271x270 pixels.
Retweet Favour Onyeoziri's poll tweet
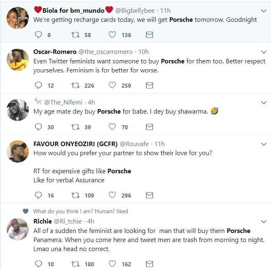(76, 195)
